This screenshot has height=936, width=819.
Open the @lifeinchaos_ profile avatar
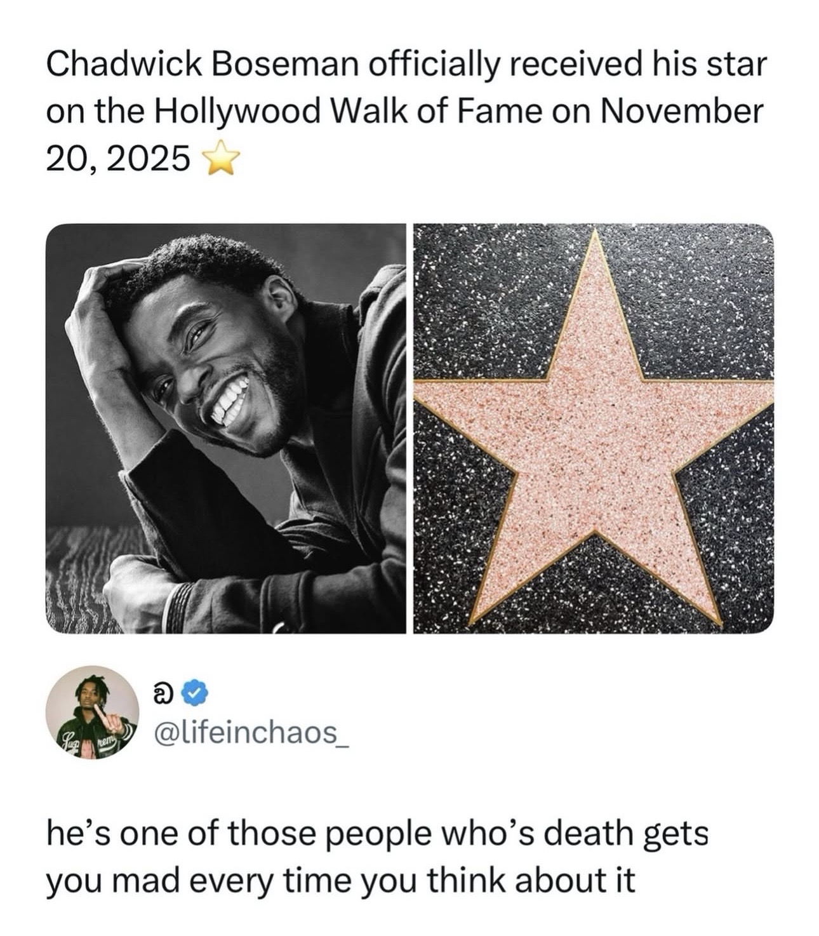point(93,712)
